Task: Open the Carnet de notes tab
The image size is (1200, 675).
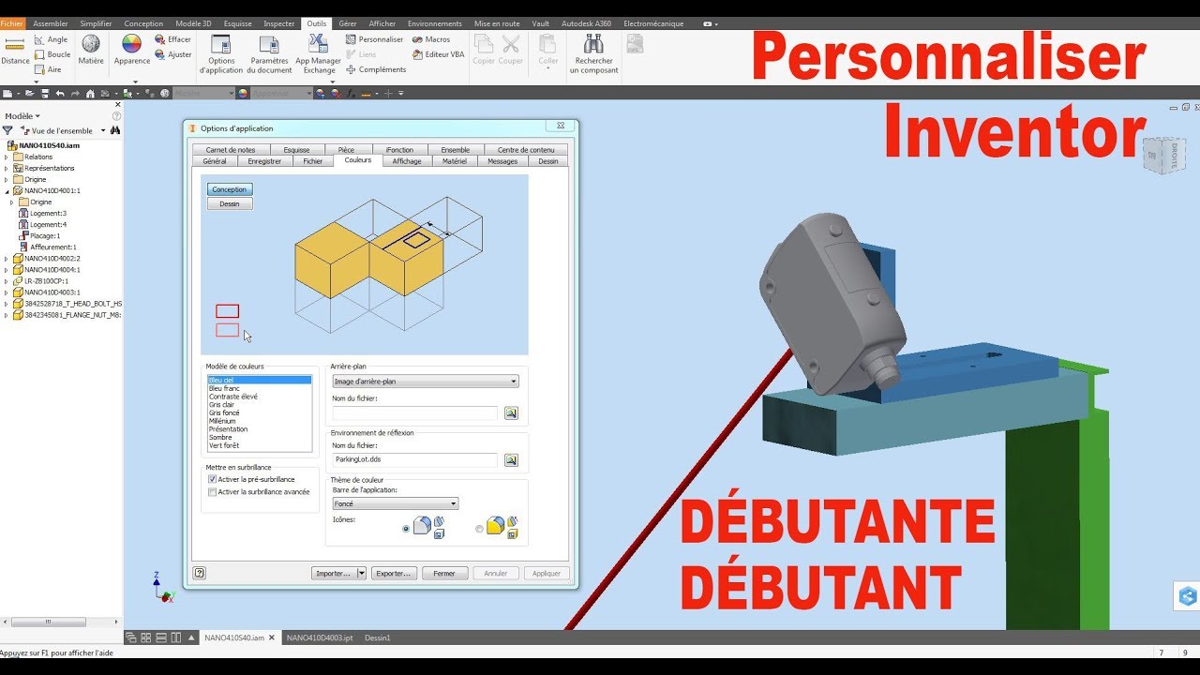Action: pyautogui.click(x=231, y=150)
